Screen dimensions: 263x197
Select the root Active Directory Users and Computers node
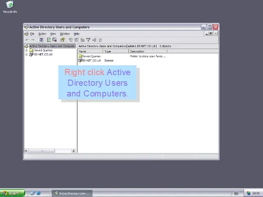(52, 46)
